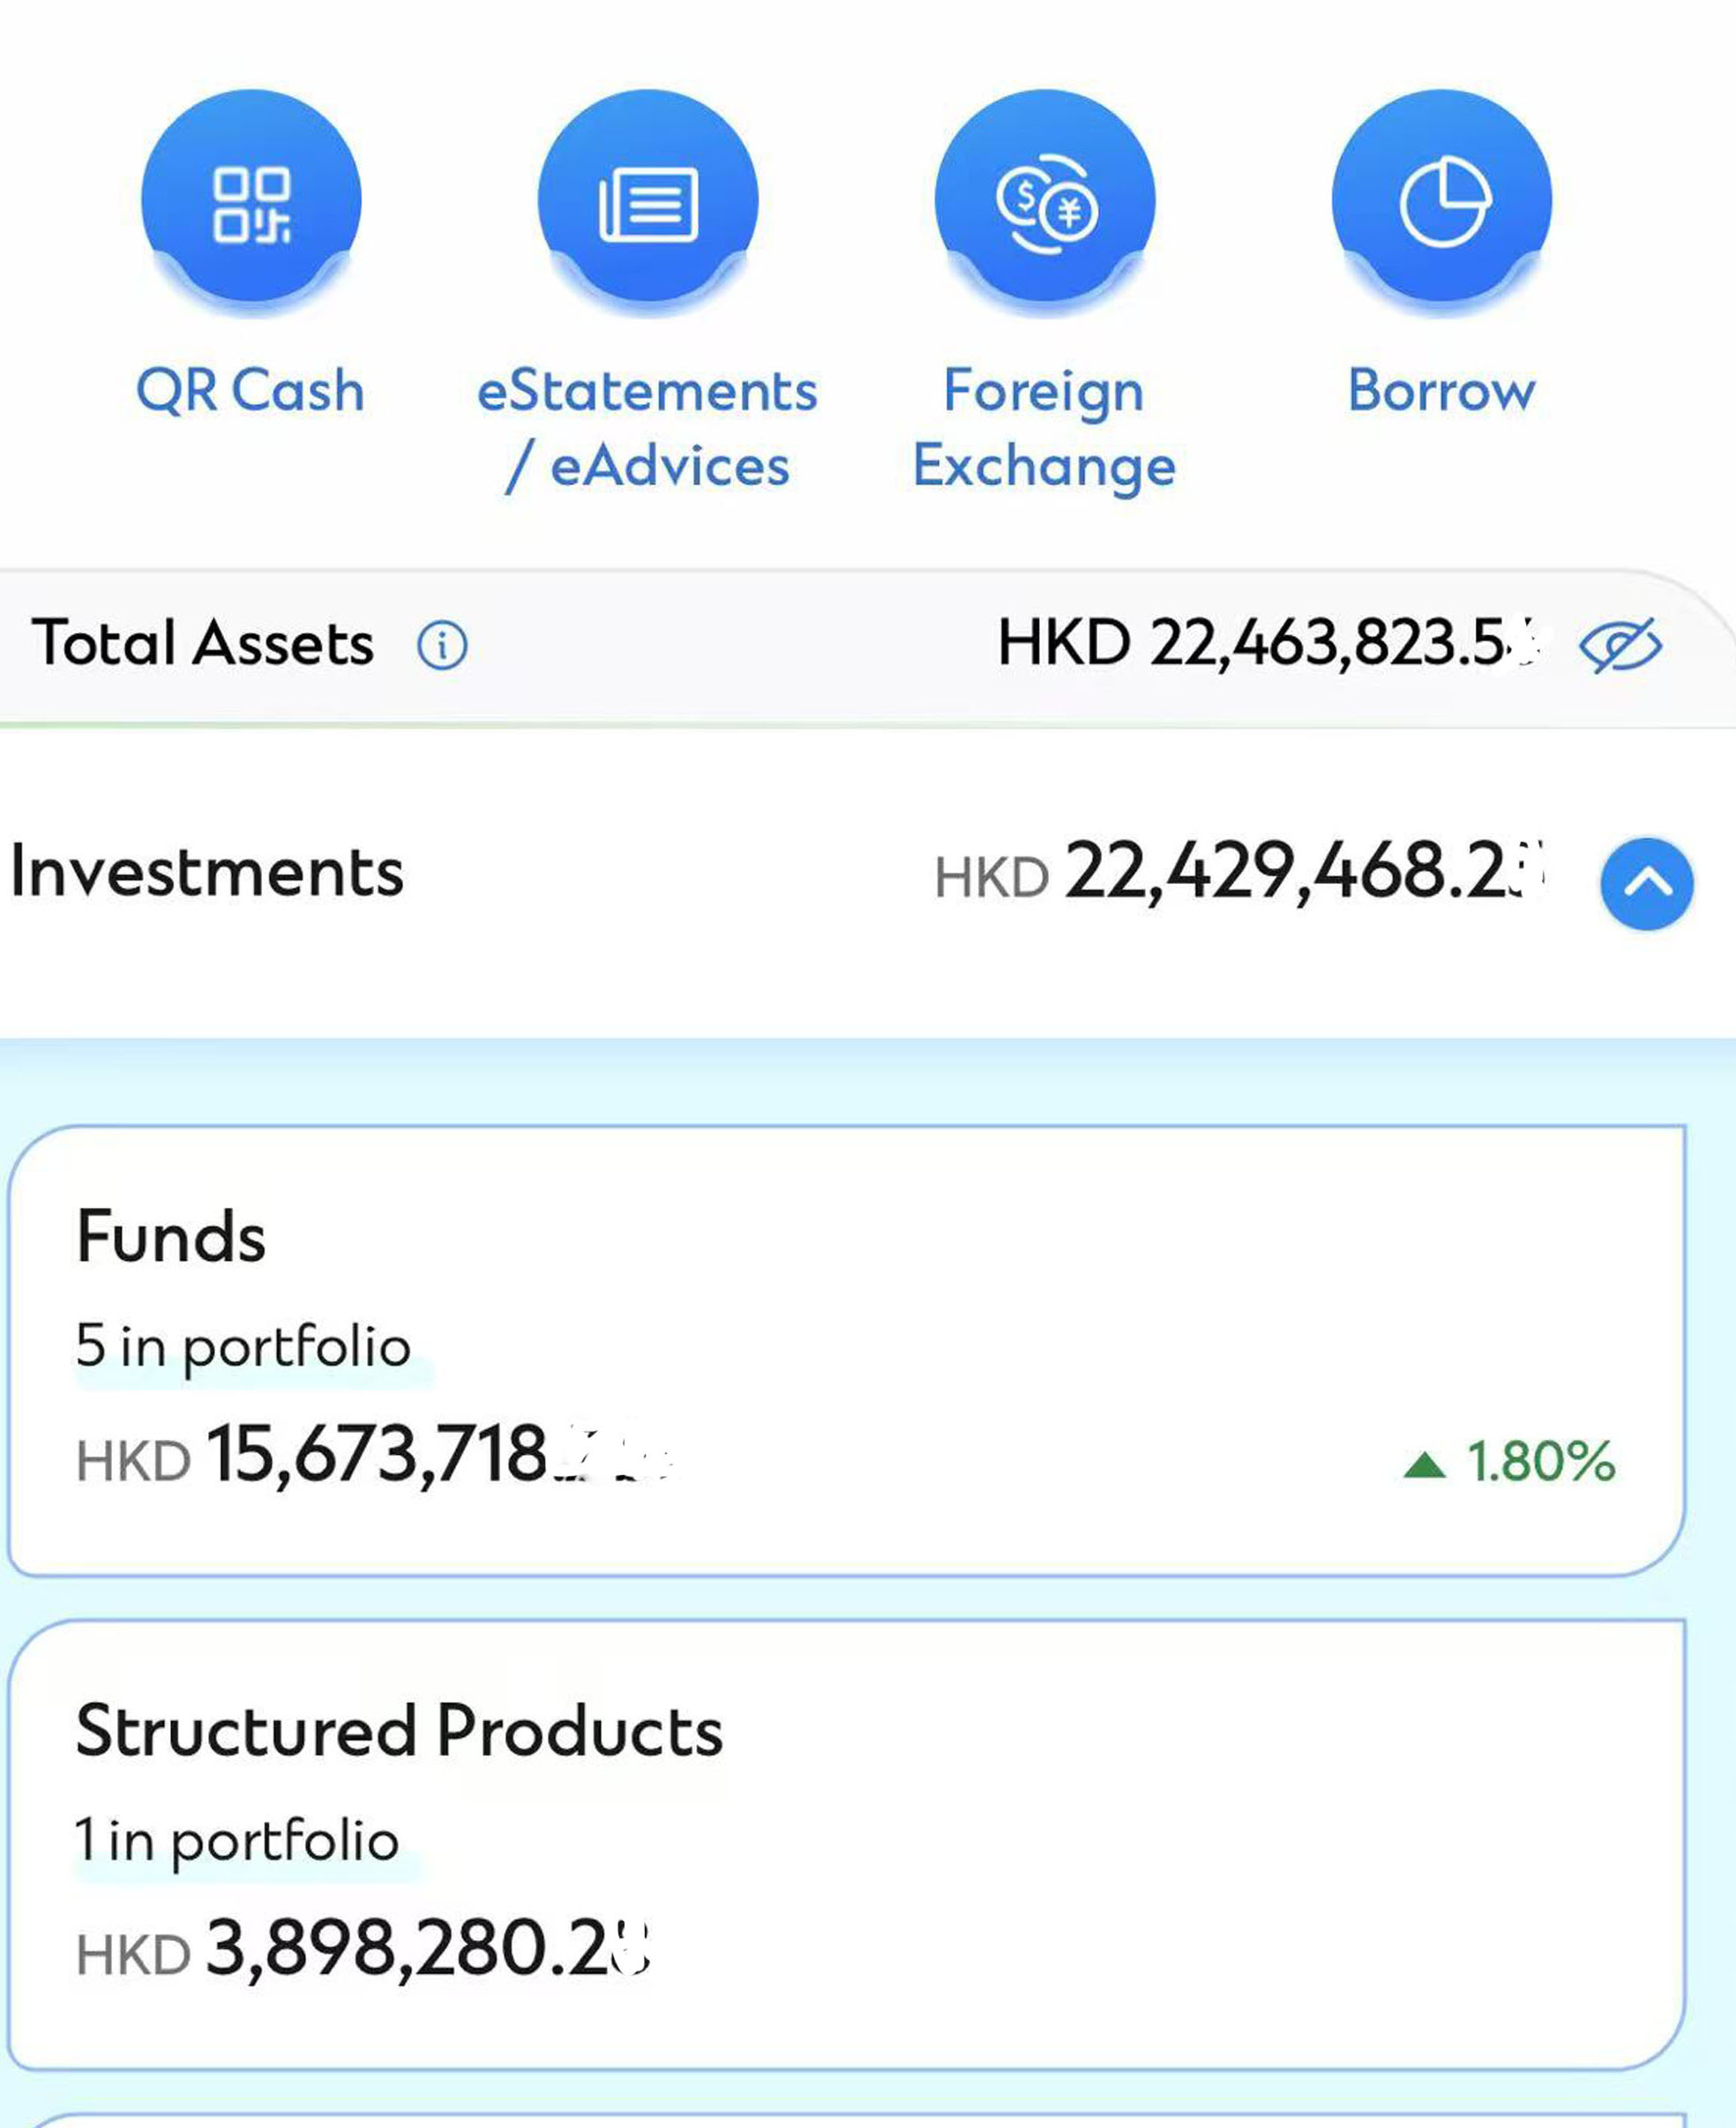Collapse the Investments section chevron
This screenshot has height=2128, width=1736.
click(1647, 883)
